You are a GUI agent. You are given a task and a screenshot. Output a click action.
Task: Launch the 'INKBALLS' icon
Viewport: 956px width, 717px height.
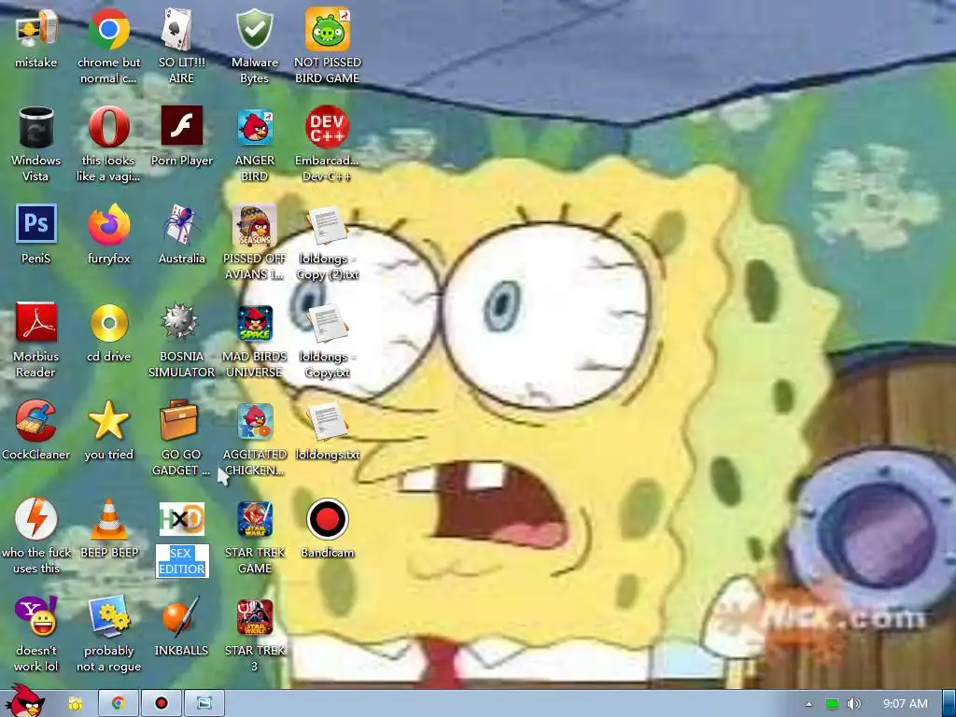pos(181,626)
